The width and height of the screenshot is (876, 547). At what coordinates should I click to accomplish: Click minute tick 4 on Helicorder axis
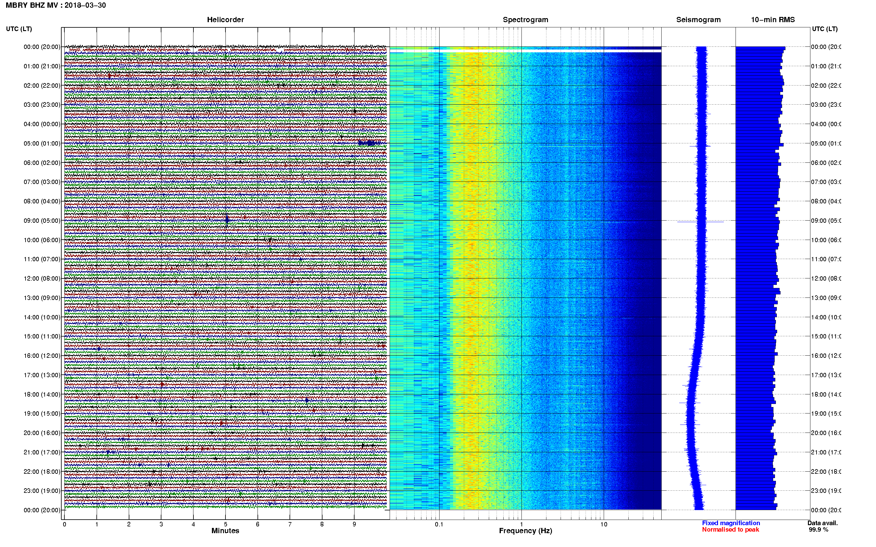click(x=193, y=524)
